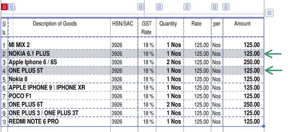Click the anchor icon above Description of Goods
The width and height of the screenshot is (288, 132).
point(11,7)
